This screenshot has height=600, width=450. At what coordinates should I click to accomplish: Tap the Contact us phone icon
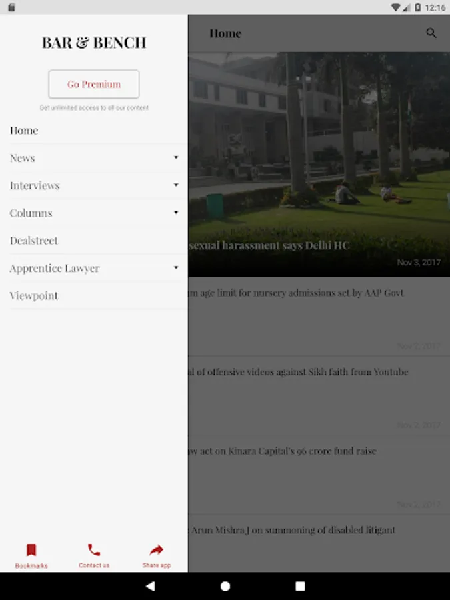94,550
